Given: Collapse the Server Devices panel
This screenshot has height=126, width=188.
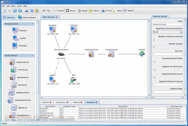Looking at the screenshot, I should 32,56.
